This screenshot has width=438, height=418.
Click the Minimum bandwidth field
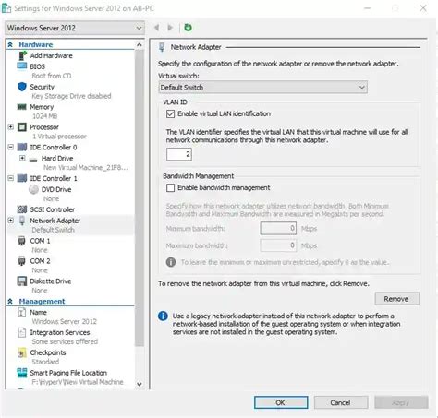pyautogui.click(x=278, y=229)
